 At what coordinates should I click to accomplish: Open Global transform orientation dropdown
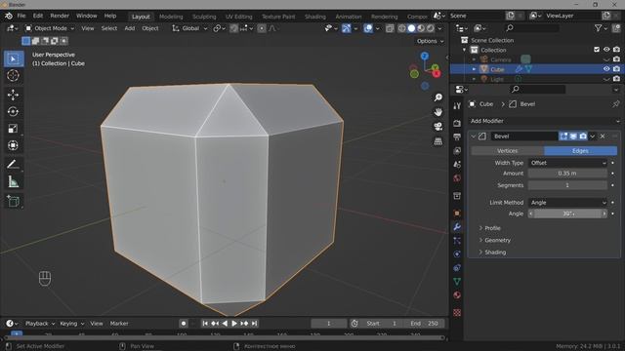click(x=189, y=28)
